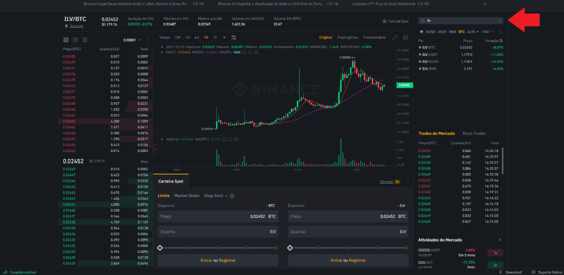Click the sell amount slider handle
This screenshot has width=564, height=275.
(290, 248)
